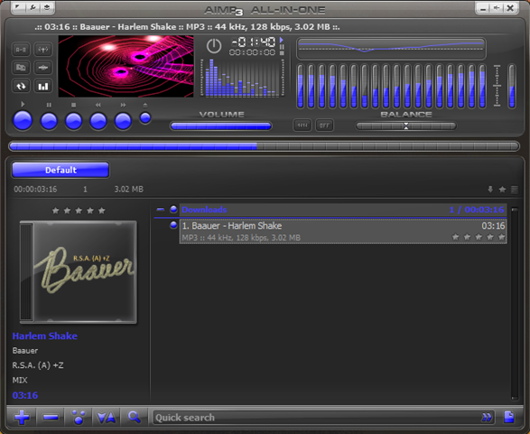Click the Harlem Shake title under cover

(45, 335)
